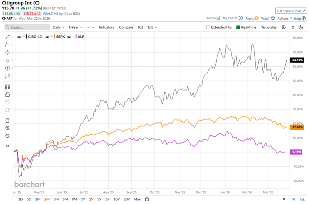
Task: Select the arrow marker tool
Action: (x=8, y=60)
